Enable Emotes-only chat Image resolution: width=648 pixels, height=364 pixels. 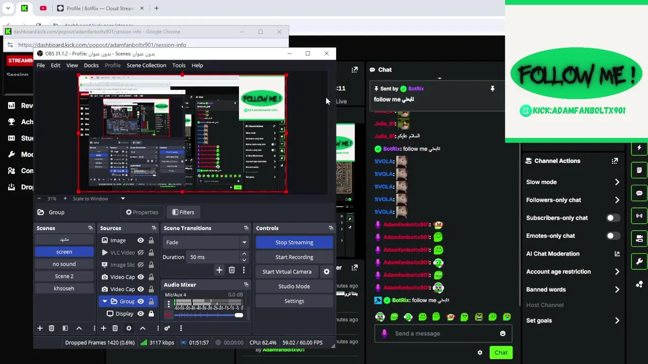613,236
